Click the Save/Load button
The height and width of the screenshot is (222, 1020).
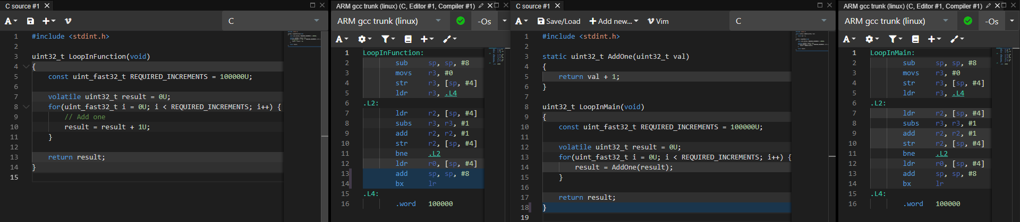(558, 21)
